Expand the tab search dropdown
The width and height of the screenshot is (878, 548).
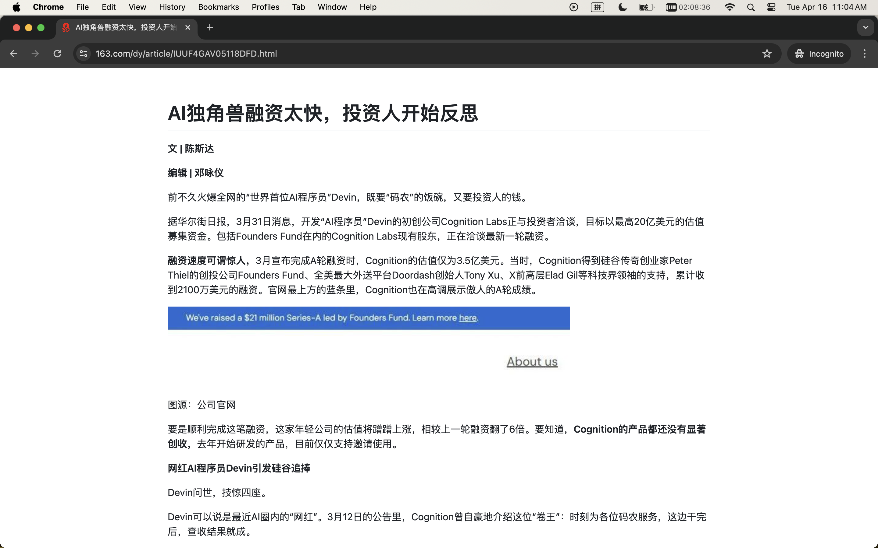[x=866, y=27]
